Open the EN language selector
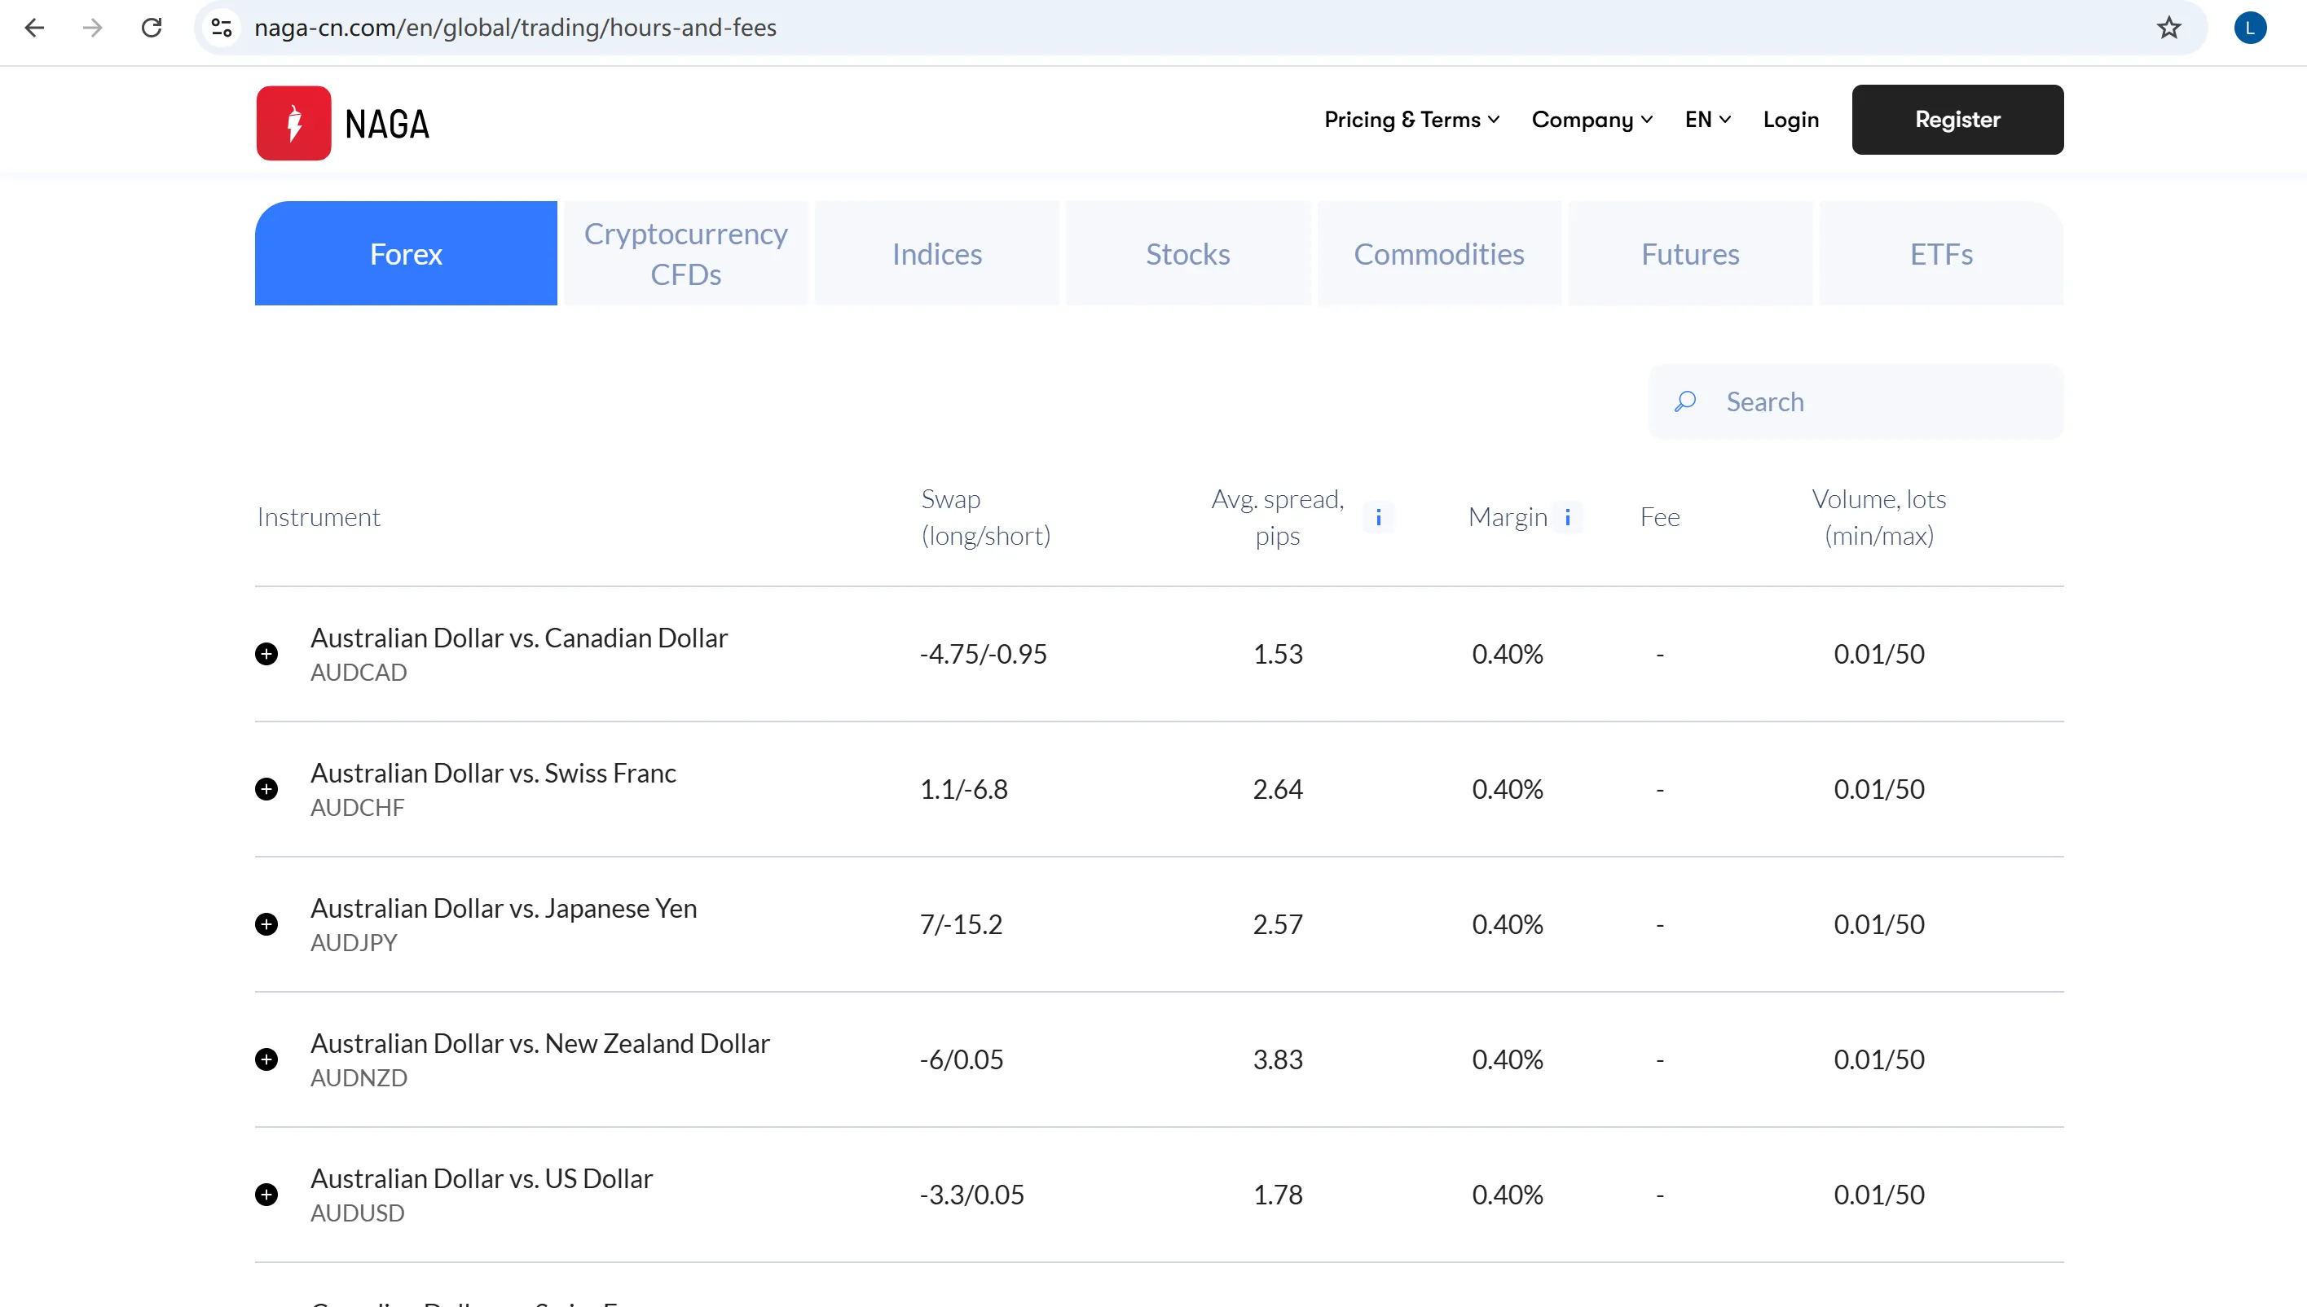This screenshot has height=1307, width=2307. (1708, 120)
